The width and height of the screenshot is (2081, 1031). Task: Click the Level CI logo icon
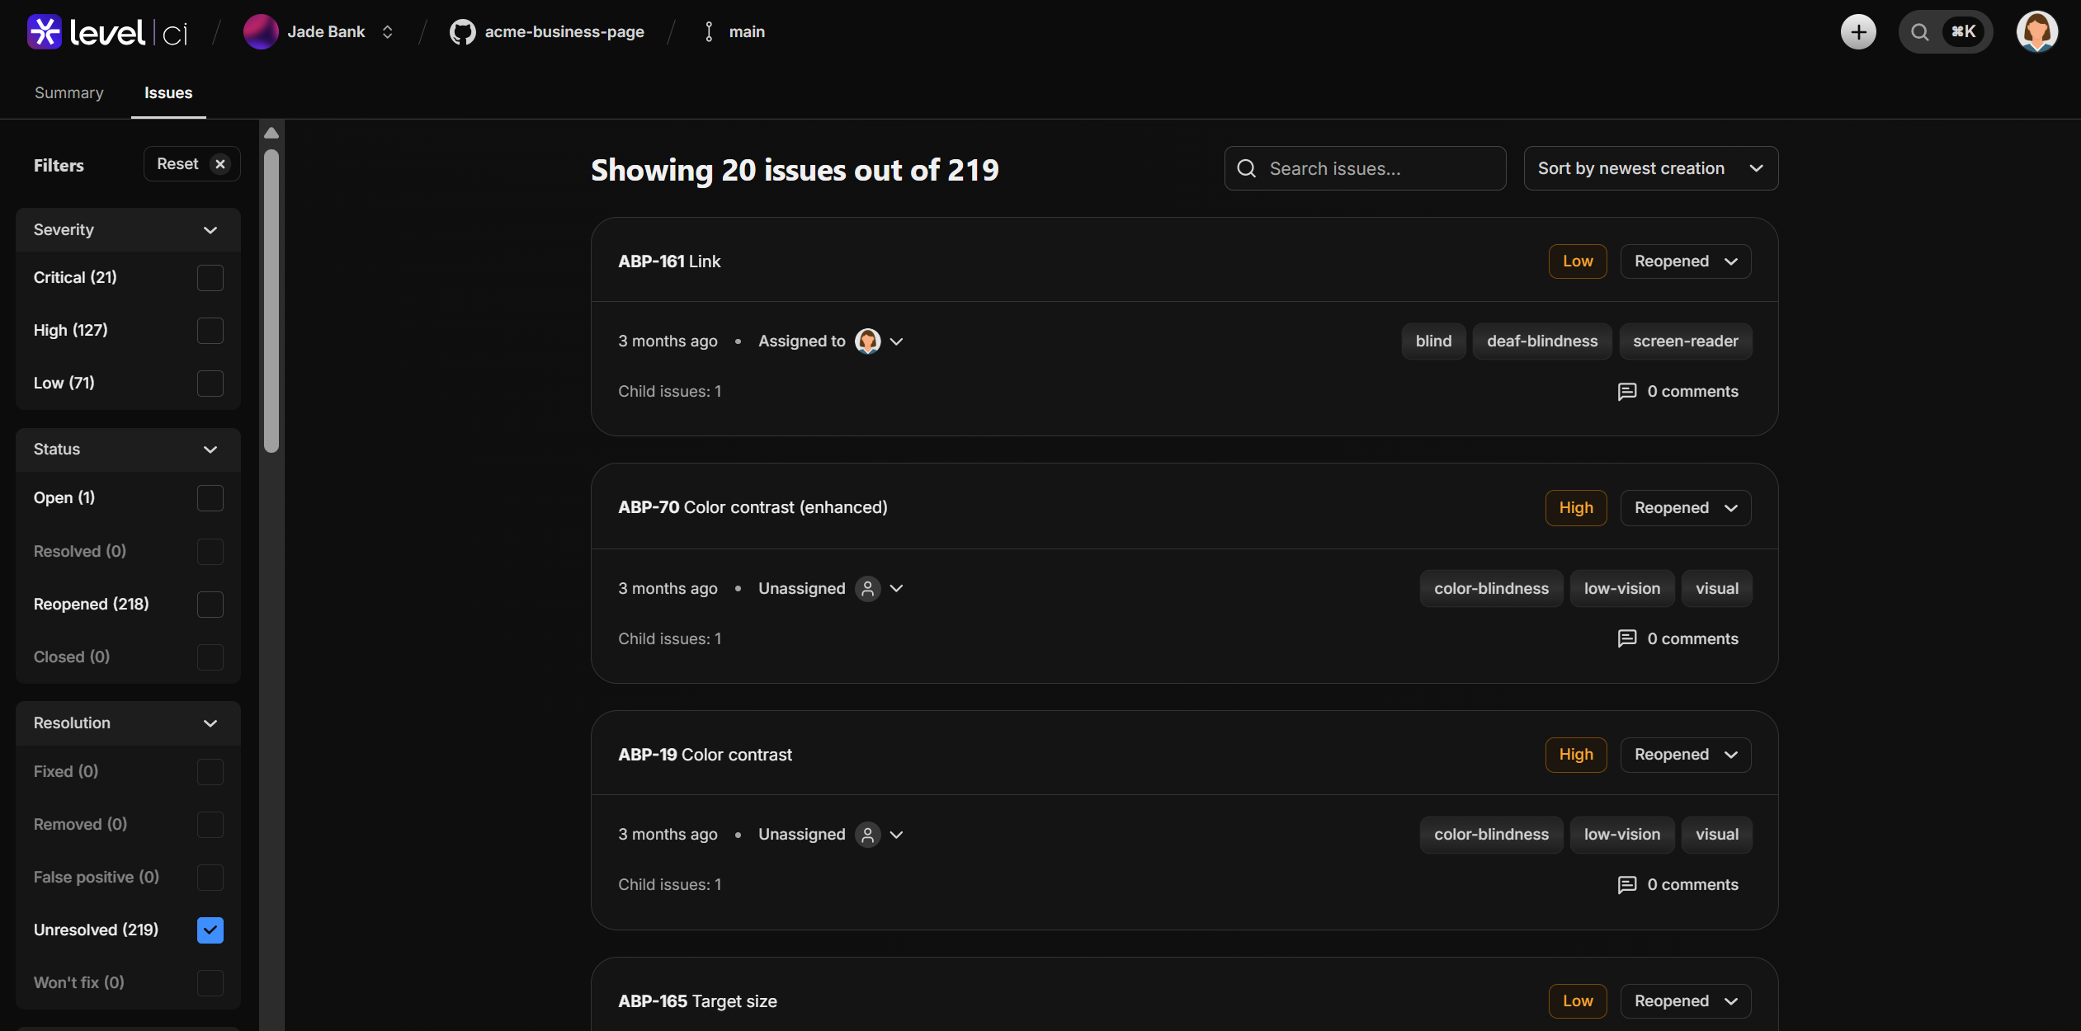point(45,32)
